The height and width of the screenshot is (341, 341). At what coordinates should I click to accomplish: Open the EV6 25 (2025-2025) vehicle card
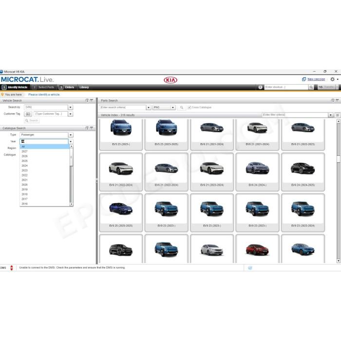pyautogui.click(x=121, y=213)
